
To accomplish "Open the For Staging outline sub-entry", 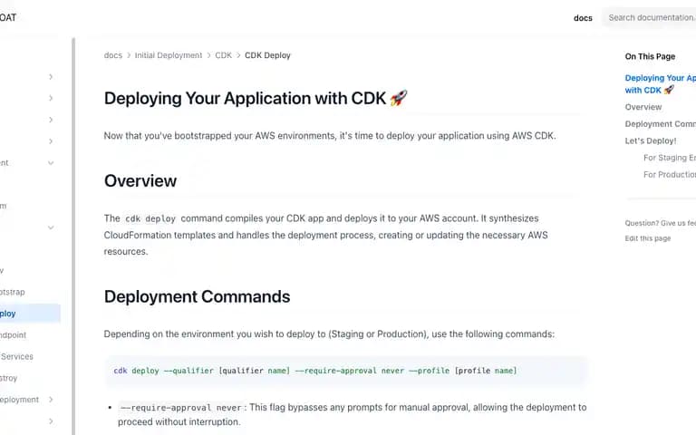I will pos(670,158).
